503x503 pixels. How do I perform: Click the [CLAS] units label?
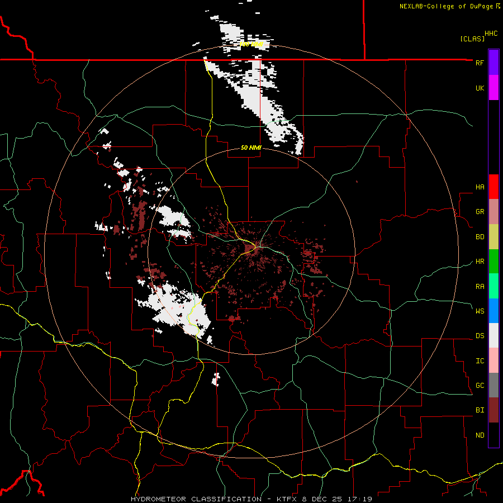[472, 39]
